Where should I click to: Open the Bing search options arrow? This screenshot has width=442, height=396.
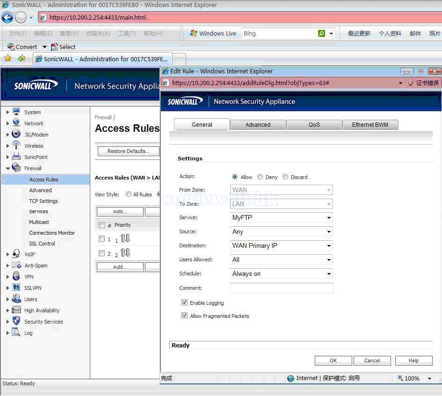pos(331,34)
